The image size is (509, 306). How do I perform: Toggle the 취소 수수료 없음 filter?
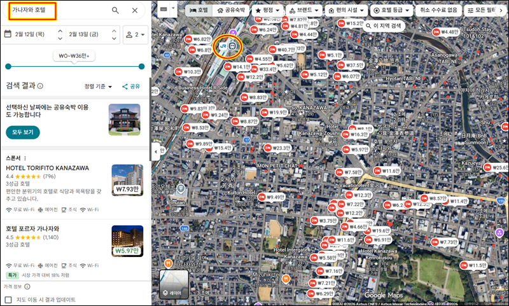(x=438, y=10)
